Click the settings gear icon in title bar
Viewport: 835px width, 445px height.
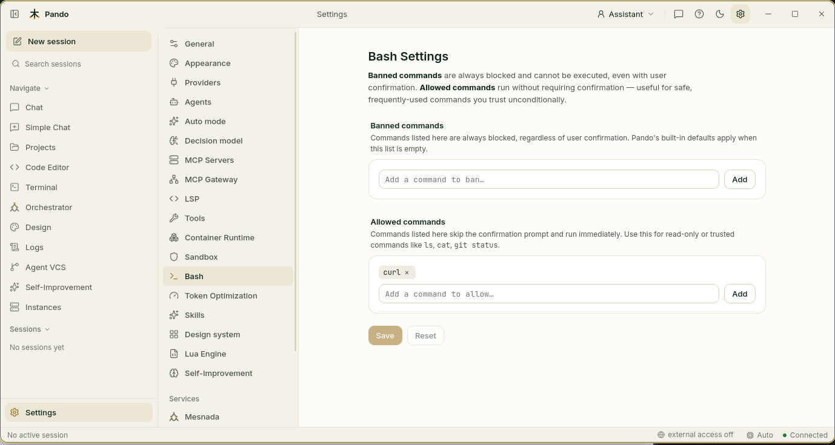(740, 14)
